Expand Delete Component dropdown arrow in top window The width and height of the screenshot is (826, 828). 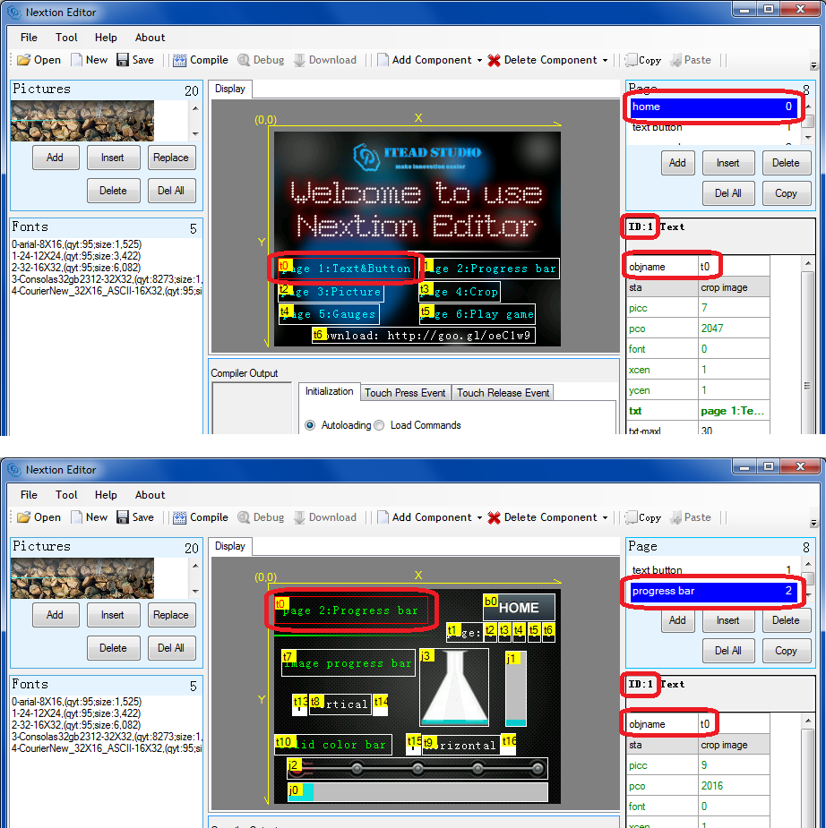[x=605, y=61]
